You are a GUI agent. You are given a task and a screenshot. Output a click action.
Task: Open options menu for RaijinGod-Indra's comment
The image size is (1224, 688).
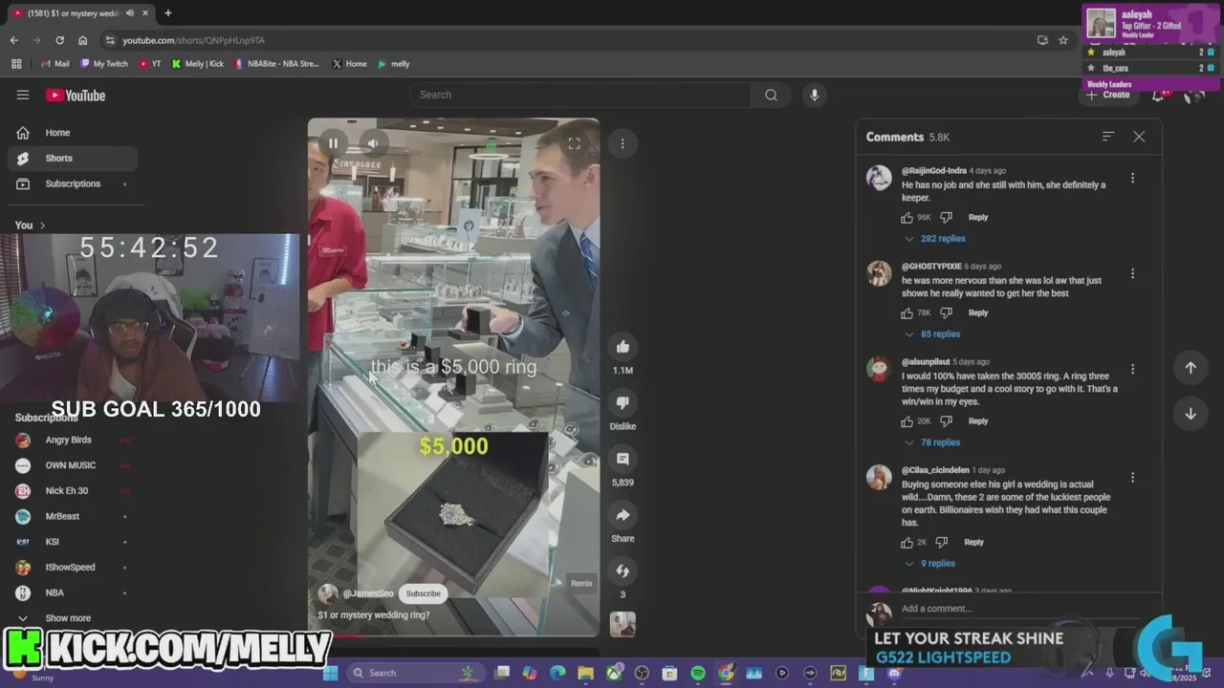tap(1132, 178)
